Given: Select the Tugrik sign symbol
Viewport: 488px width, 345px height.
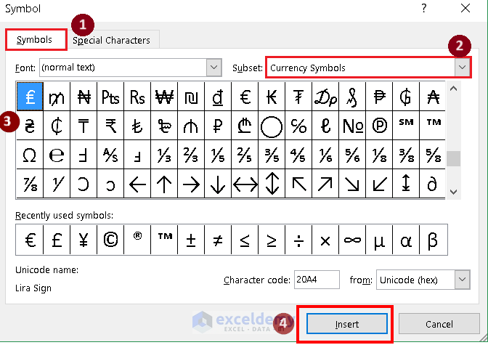Looking at the screenshot, I should coord(298,97).
